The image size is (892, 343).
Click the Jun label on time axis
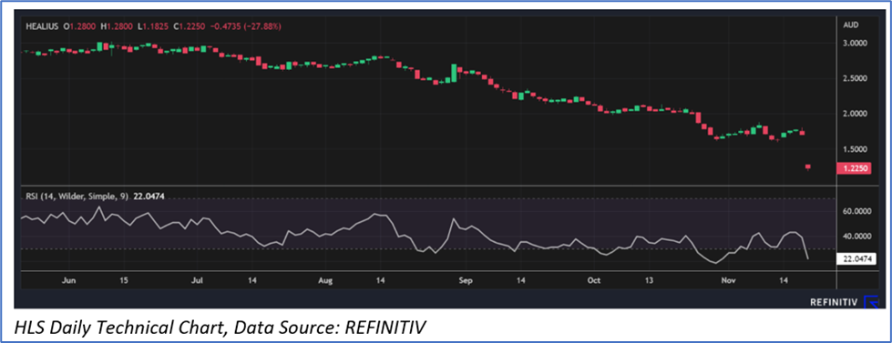coord(68,280)
